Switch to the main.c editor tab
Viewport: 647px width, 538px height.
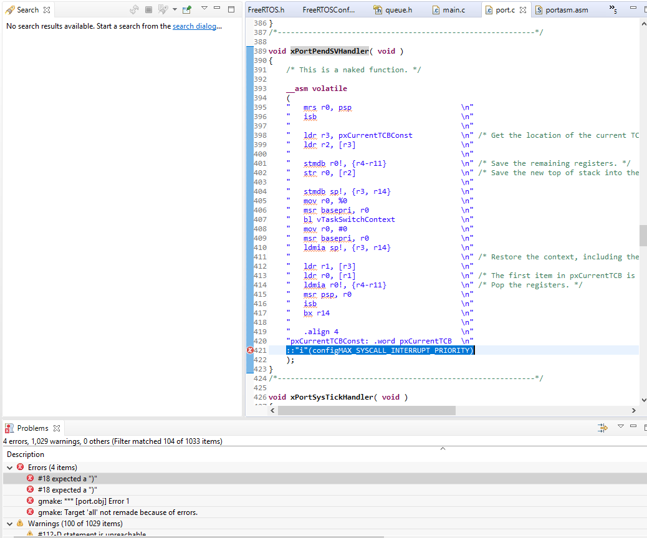(x=449, y=10)
